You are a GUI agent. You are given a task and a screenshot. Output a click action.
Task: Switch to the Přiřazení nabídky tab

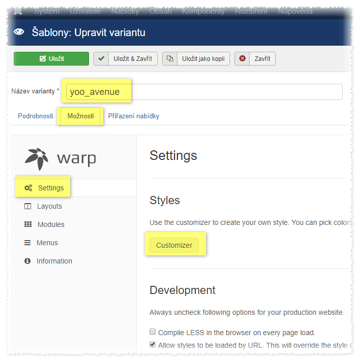click(x=134, y=116)
